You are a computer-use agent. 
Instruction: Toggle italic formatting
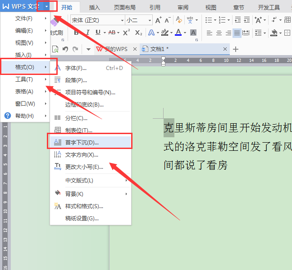coord(88,33)
